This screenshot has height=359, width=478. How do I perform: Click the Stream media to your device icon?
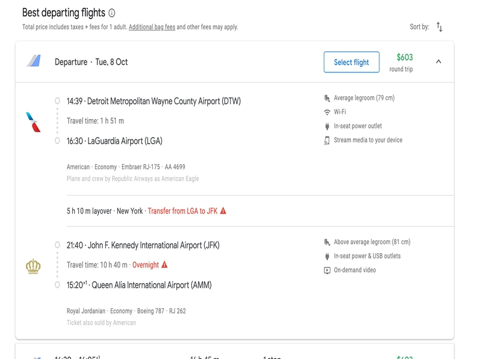tap(327, 141)
